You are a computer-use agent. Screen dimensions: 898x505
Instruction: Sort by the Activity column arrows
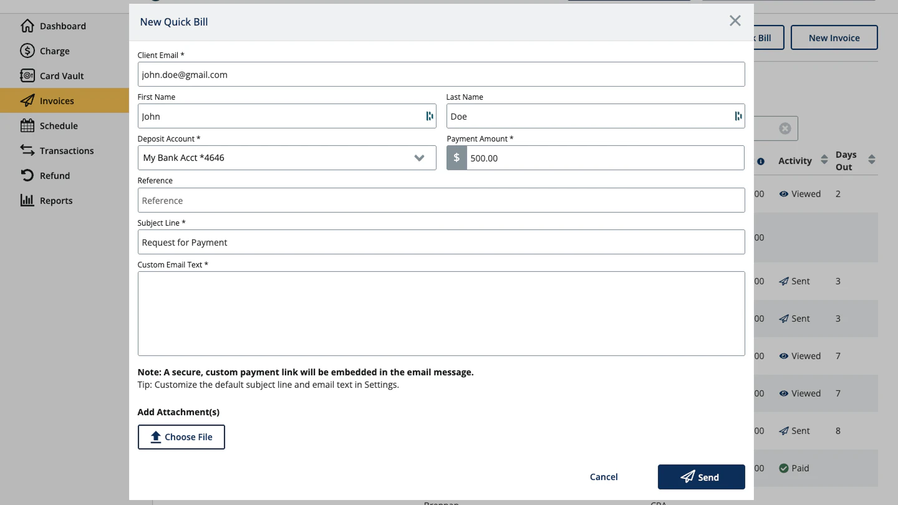point(823,160)
